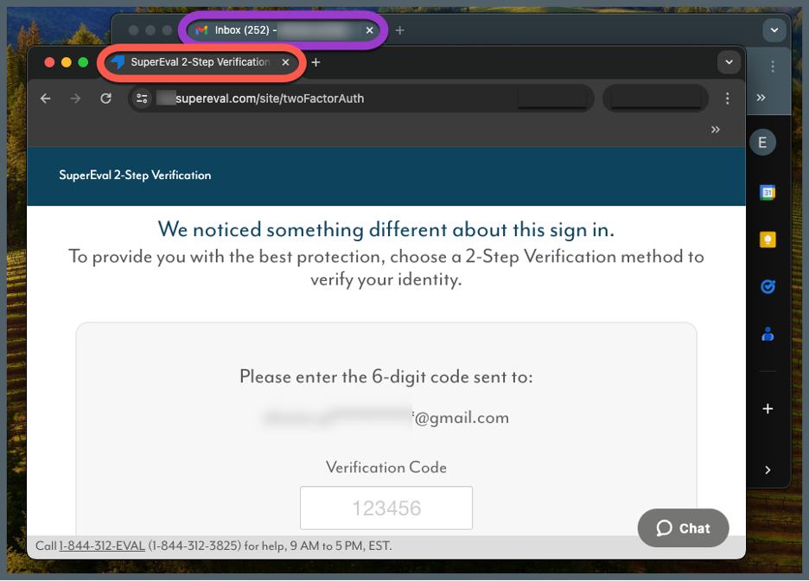809x581 pixels.
Task: Click the 'Please enter the 6-digit code' text
Action: tap(386, 377)
